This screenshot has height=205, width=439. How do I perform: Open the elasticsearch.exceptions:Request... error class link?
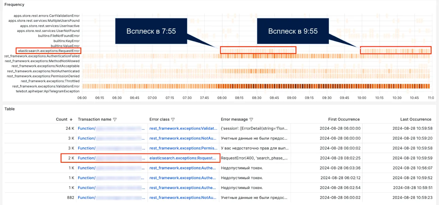coord(183,158)
